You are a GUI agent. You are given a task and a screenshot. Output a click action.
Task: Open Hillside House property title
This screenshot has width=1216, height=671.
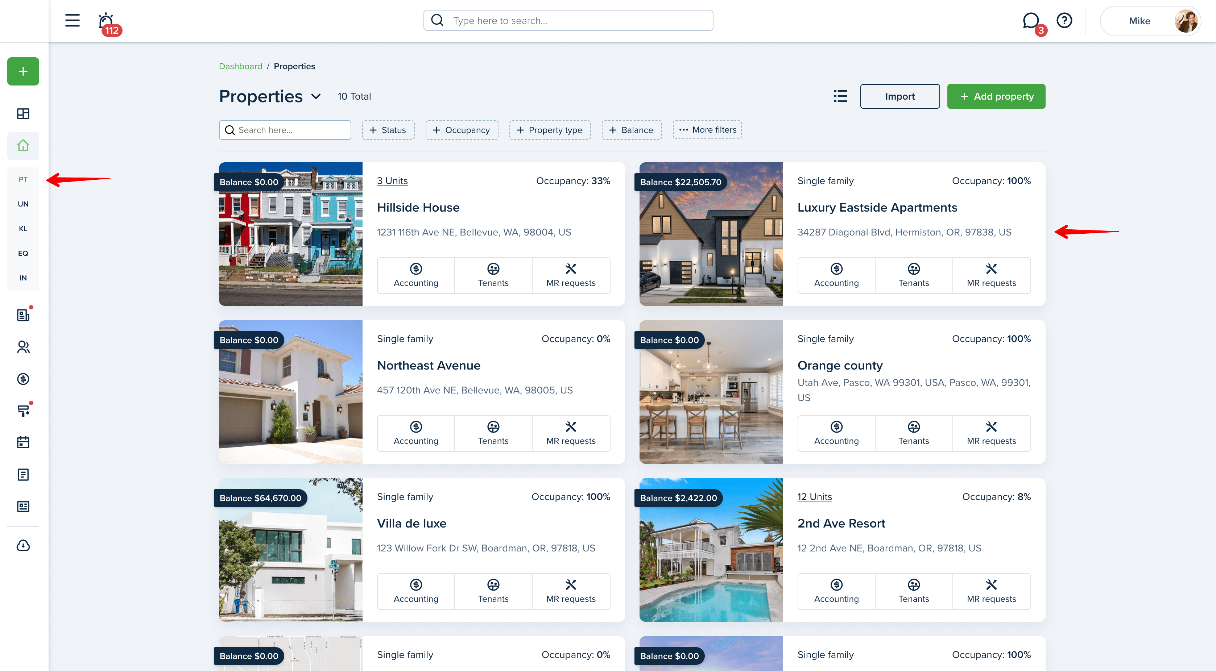tap(418, 208)
